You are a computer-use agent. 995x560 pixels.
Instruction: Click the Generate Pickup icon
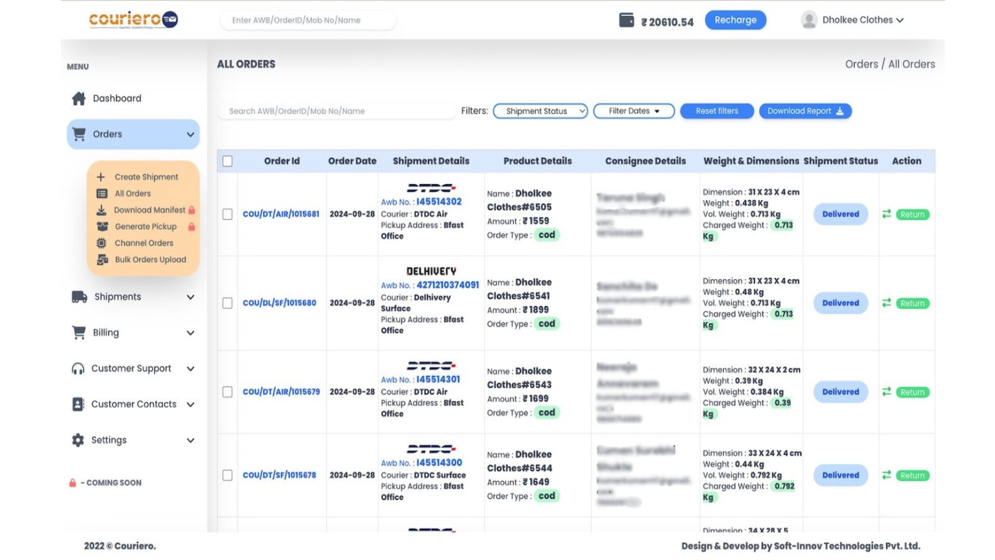tap(101, 226)
